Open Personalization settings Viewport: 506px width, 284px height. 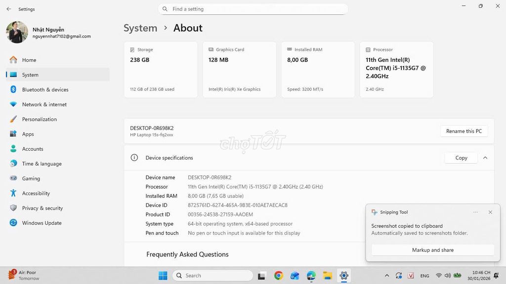58,120
